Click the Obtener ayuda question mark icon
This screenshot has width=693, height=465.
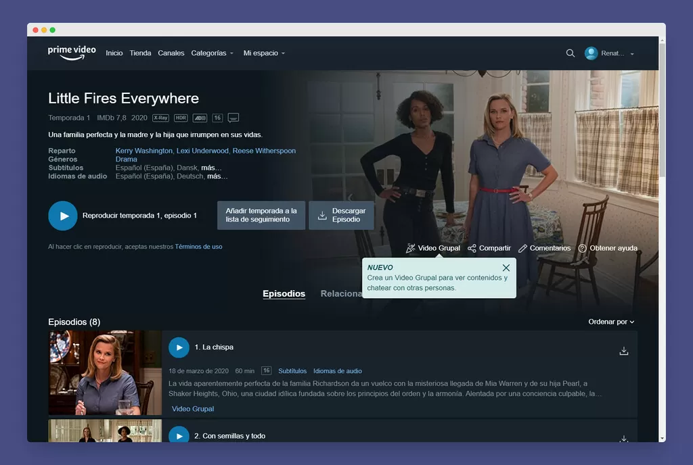(583, 248)
